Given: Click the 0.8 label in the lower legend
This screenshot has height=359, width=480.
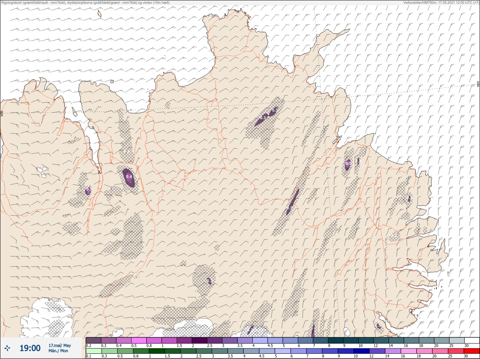Looking at the screenshot, I should 135,356.
